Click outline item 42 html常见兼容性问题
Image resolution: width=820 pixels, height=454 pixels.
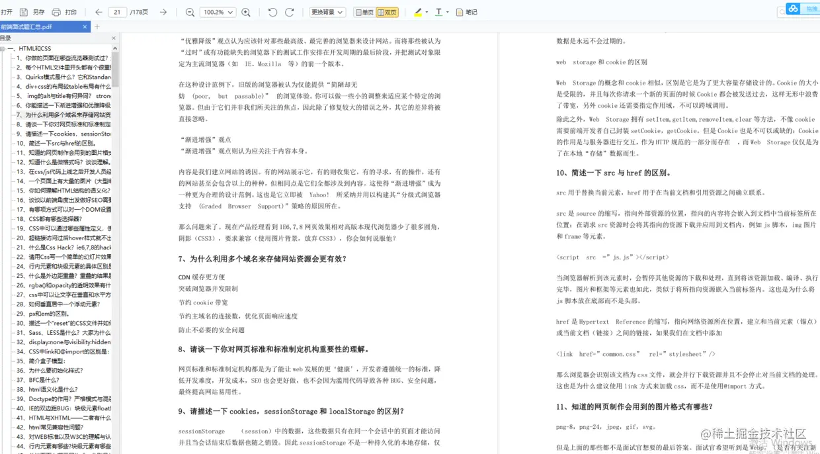(x=50, y=428)
